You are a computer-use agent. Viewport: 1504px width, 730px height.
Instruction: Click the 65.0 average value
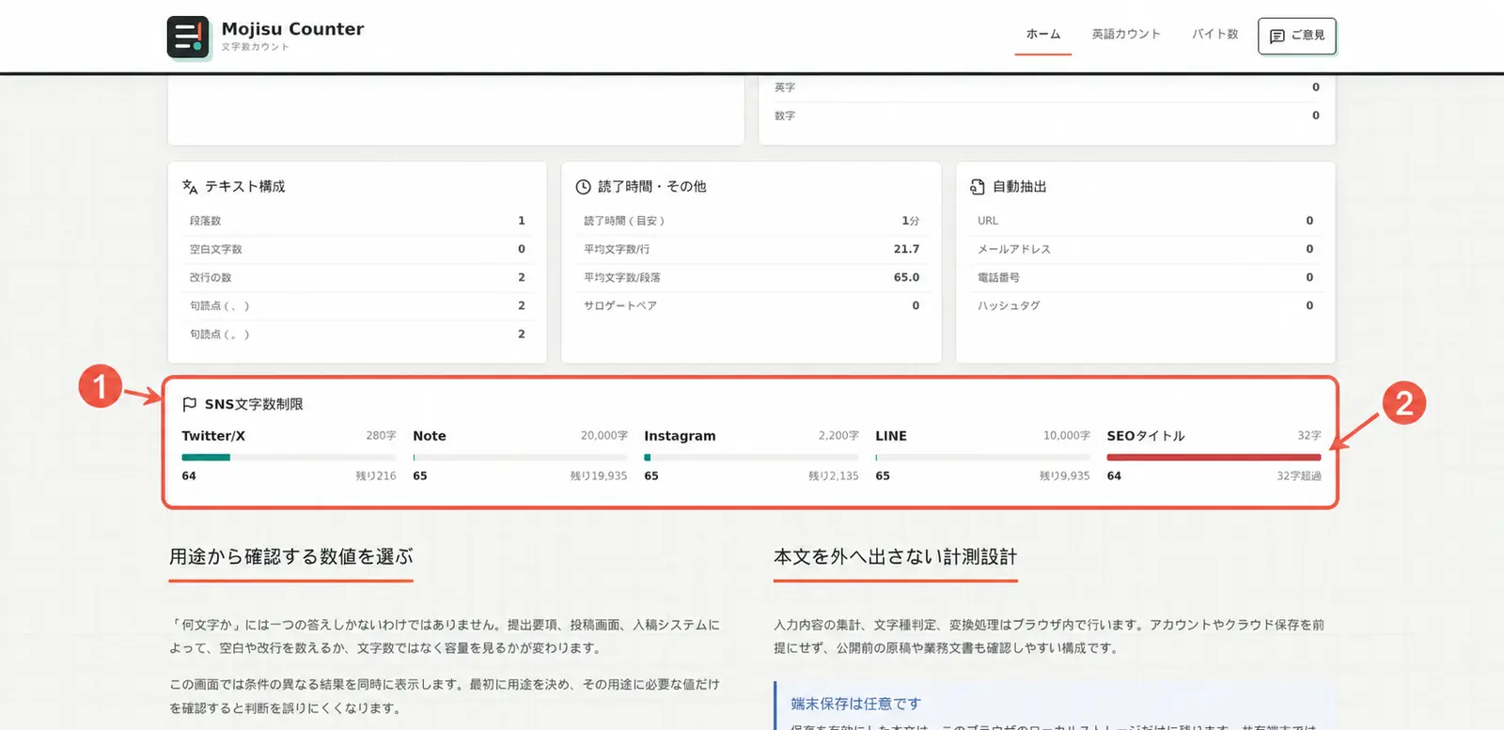pos(906,277)
